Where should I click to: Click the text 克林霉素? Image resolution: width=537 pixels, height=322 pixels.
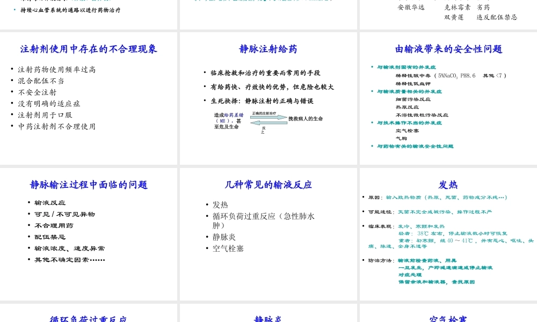click(x=458, y=7)
